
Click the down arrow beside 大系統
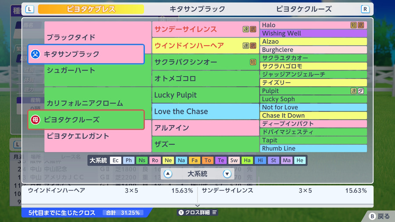point(227,174)
